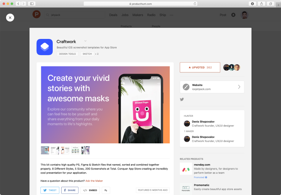281x195 pixels.
Task: Open the Jobs menu item
Action: [125, 15]
